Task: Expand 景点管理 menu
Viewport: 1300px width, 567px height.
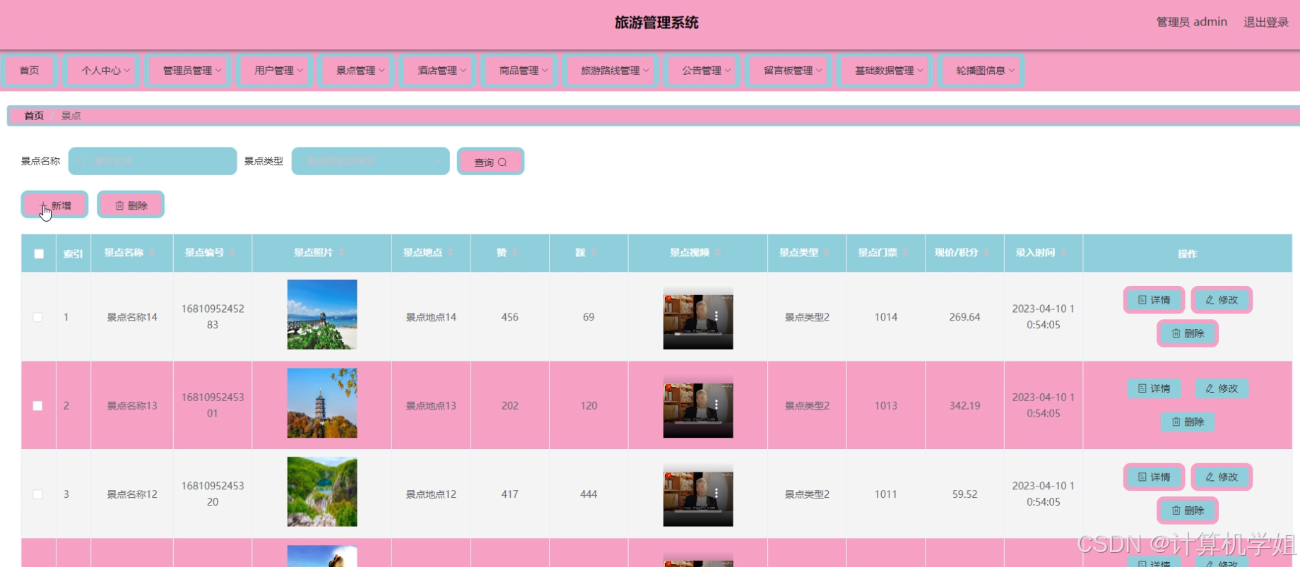Action: coord(356,71)
